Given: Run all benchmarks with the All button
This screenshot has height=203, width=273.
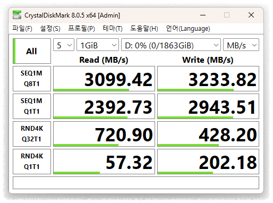Looking at the screenshot, I should (x=32, y=51).
